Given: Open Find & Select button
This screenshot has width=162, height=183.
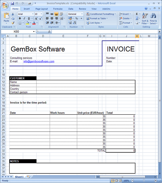Looking at the screenshot, I should [x=153, y=19].
